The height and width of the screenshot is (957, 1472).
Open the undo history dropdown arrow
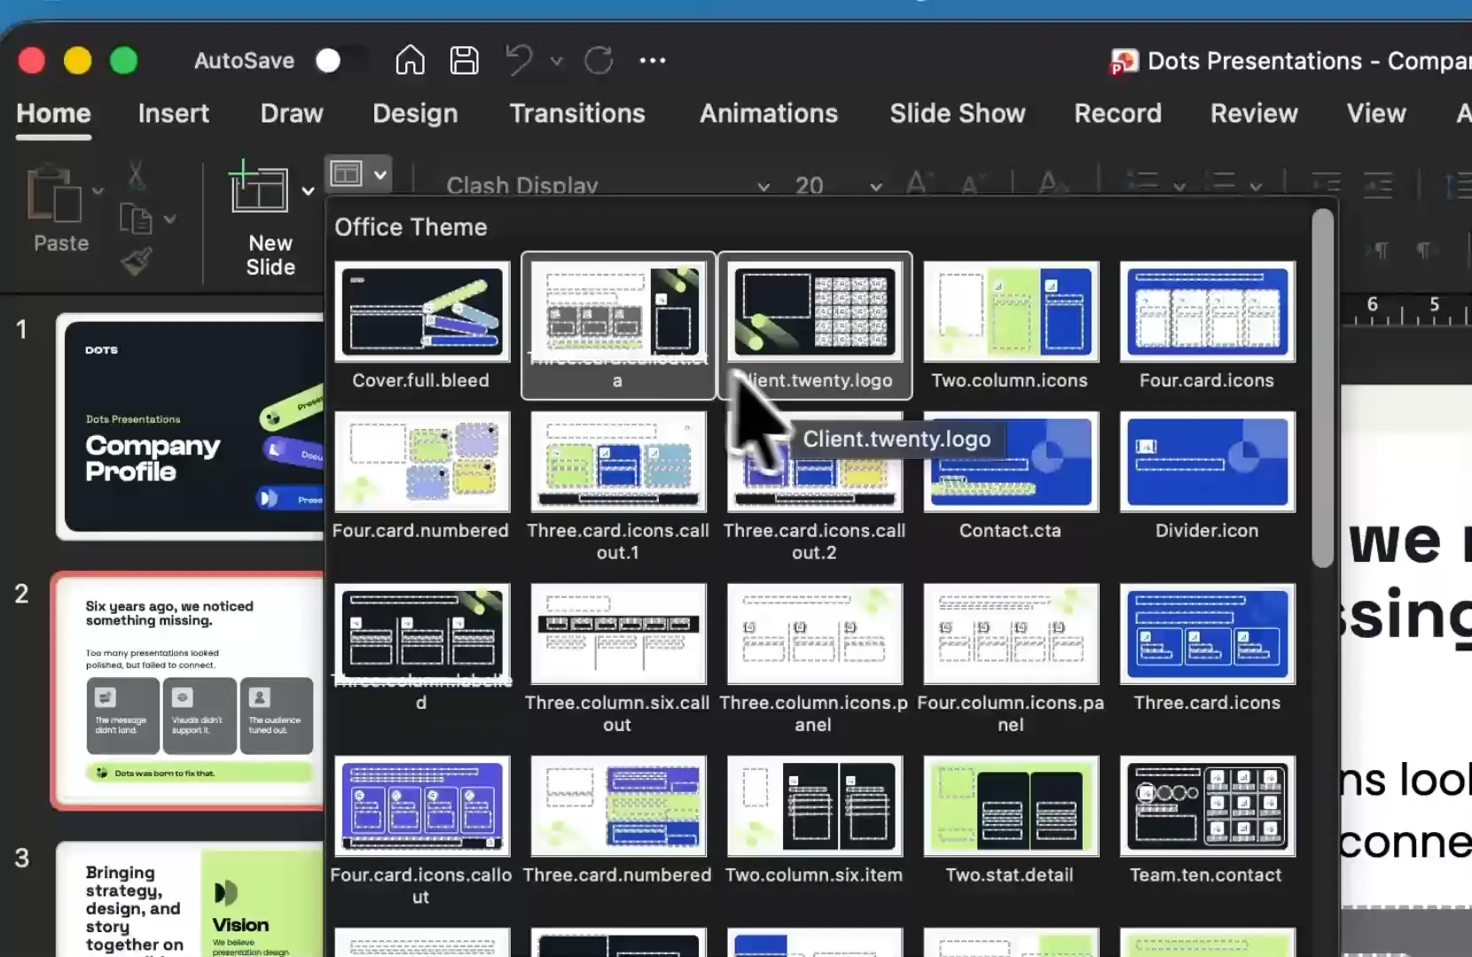pyautogui.click(x=557, y=61)
